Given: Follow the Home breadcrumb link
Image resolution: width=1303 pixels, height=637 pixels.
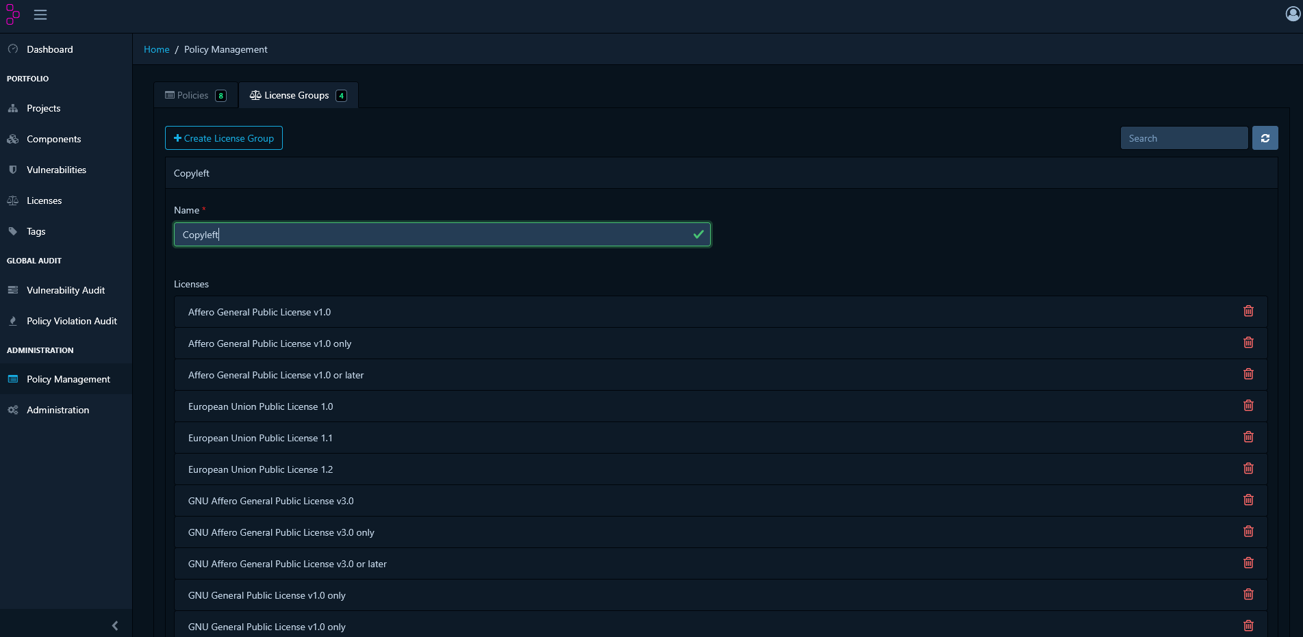Looking at the screenshot, I should pos(157,49).
